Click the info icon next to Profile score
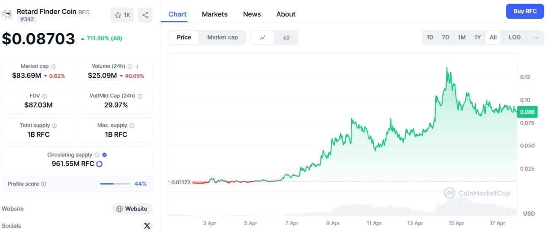This screenshot has height=248, width=548. [x=43, y=184]
